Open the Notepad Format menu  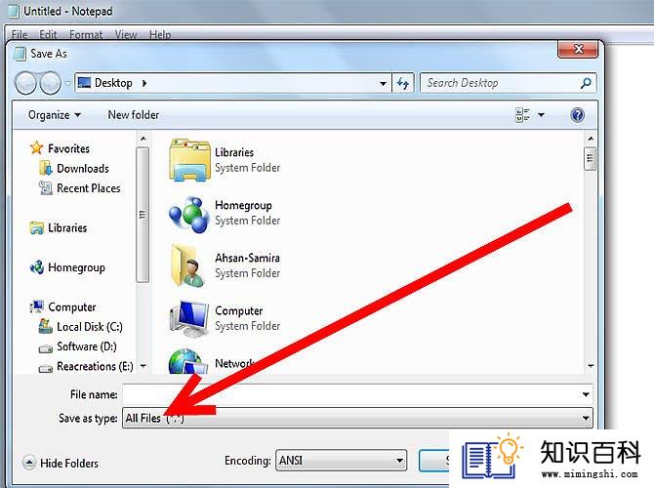pos(86,34)
